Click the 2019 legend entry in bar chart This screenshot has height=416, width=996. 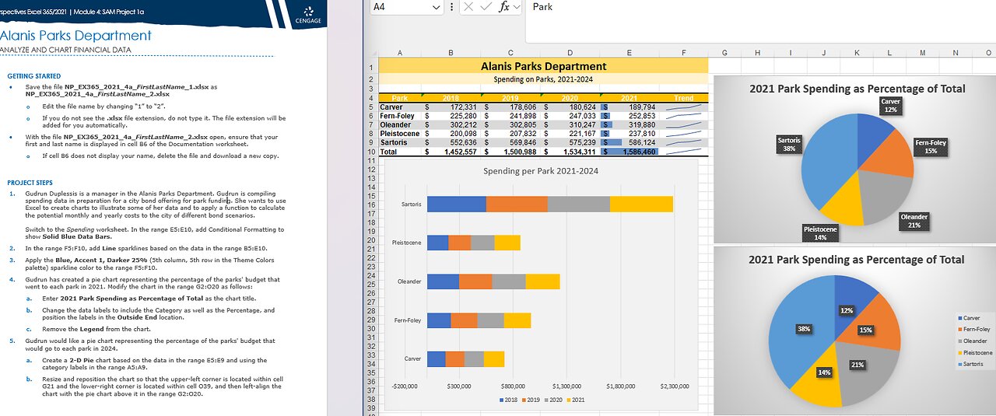530,400
